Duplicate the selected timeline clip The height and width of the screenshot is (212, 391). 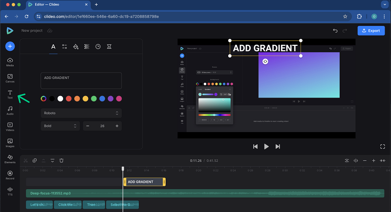click(x=35, y=160)
